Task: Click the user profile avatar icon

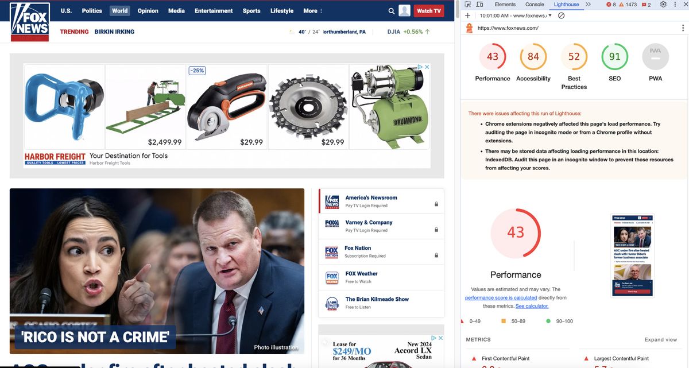Action: pos(404,10)
